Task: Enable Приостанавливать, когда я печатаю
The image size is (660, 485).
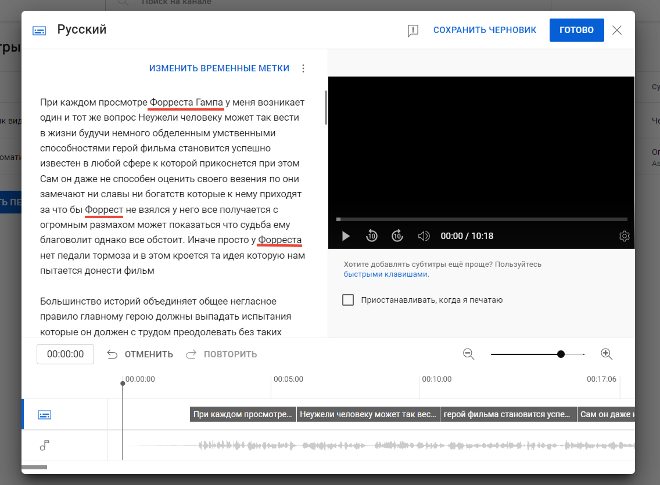Action: 348,300
